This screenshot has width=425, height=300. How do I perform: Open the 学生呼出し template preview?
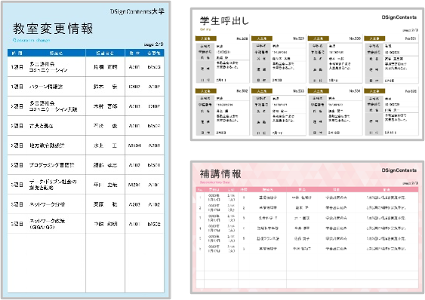[307, 74]
